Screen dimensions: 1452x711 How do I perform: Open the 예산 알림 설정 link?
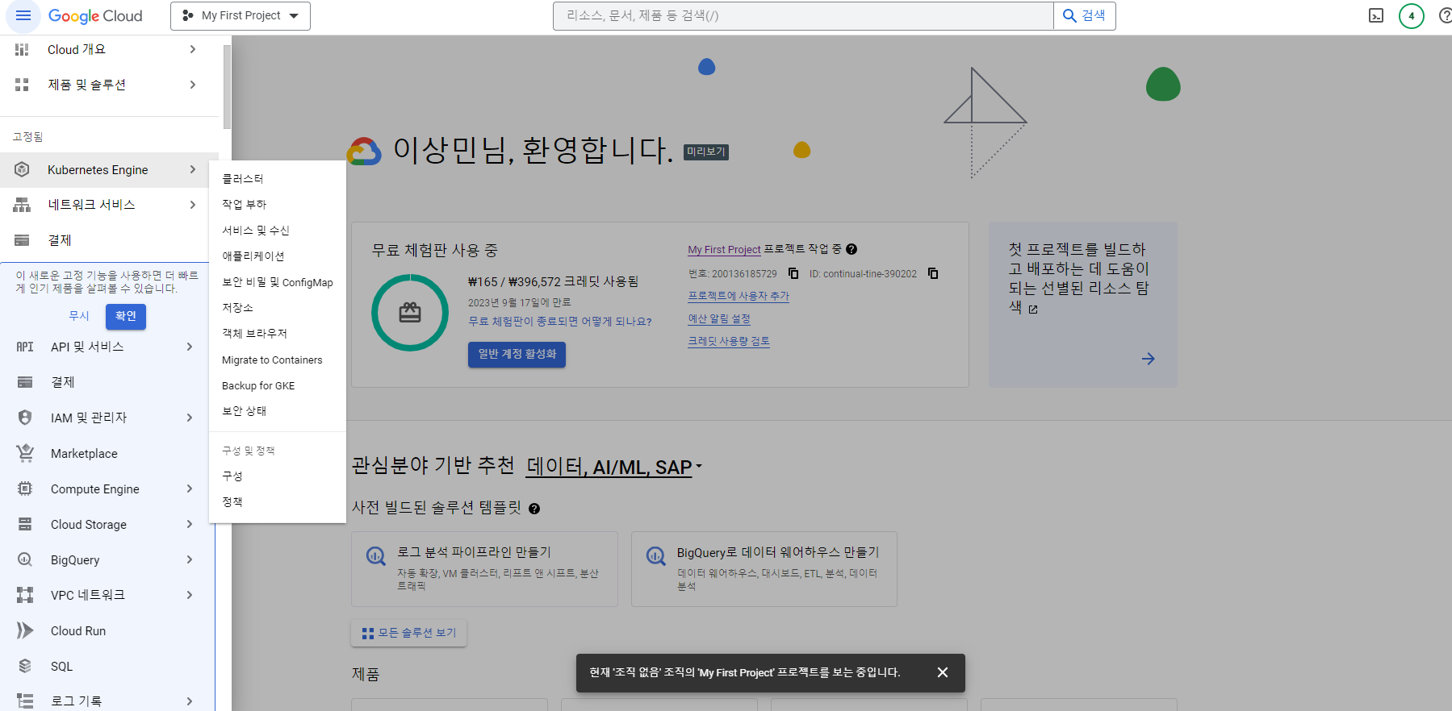[719, 318]
